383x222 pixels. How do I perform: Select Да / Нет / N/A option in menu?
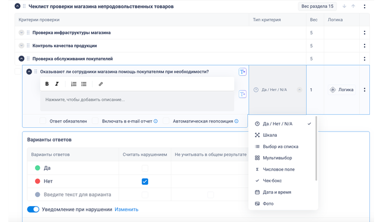tap(282, 124)
